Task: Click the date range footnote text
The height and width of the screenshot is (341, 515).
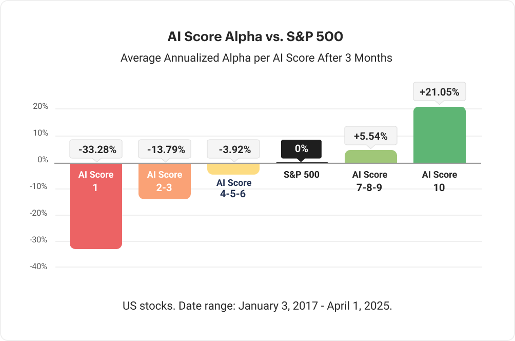Action: coord(257,306)
